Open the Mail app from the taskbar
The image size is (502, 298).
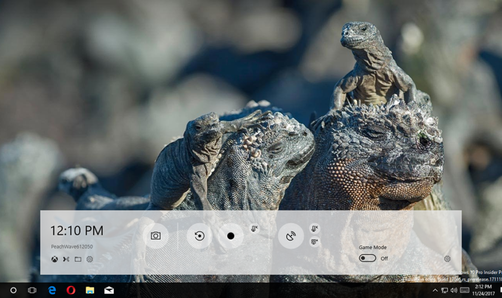coord(109,290)
